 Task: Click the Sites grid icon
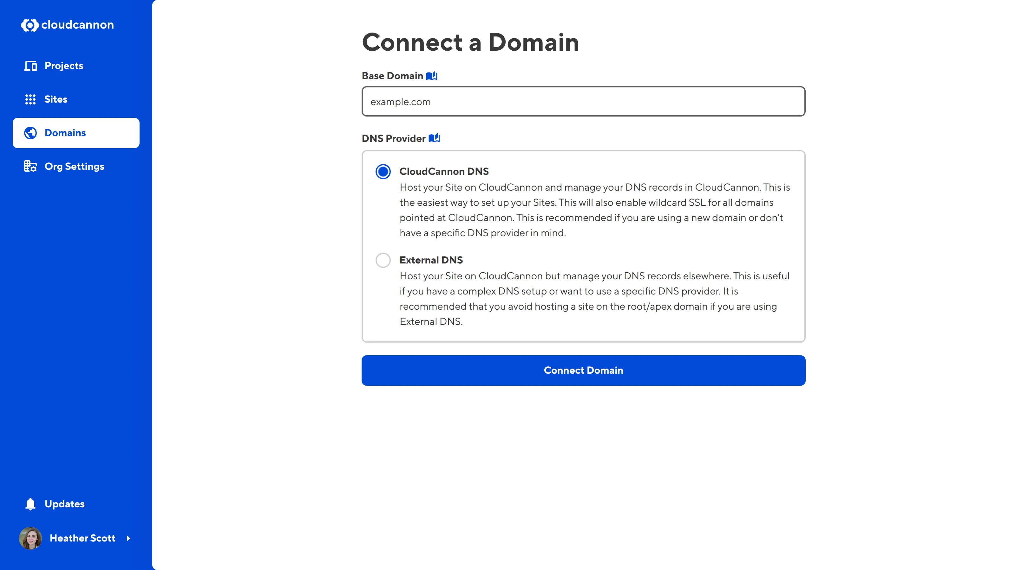[30, 99]
